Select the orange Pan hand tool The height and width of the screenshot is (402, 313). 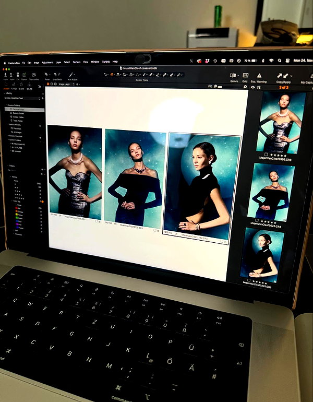point(112,75)
